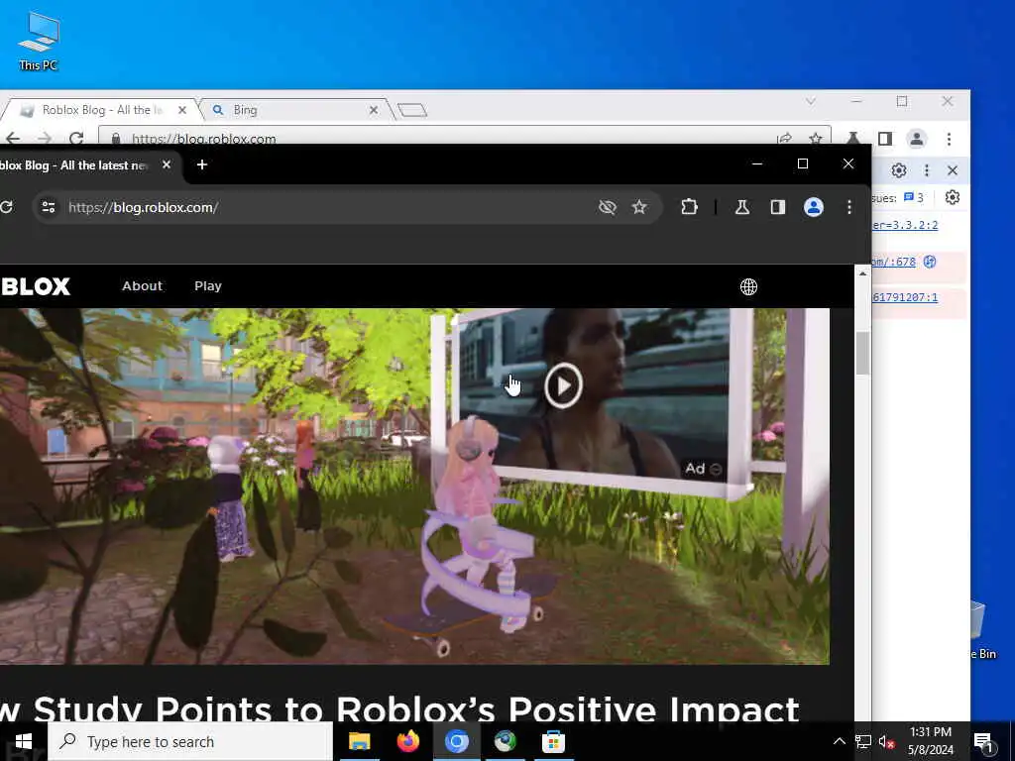Reload the page in the dark front Chrome window
Screen dimensions: 1015x761
[7, 207]
